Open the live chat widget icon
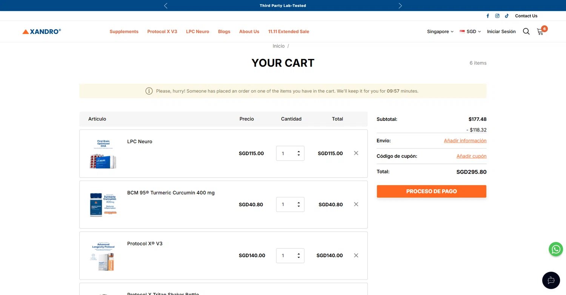The image size is (566, 295). [x=551, y=280]
